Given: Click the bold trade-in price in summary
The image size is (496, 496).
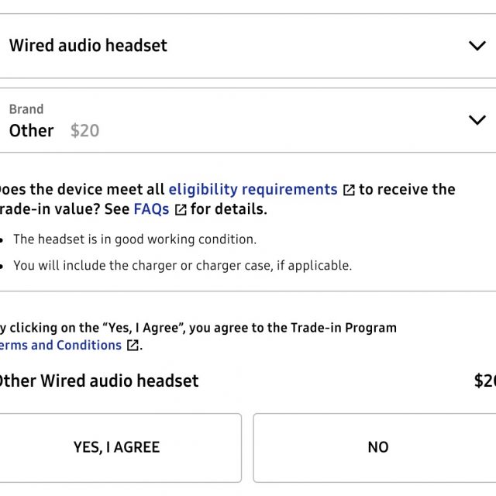Looking at the screenshot, I should point(484,381).
